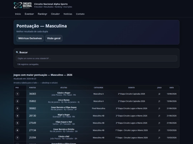193x144 pixels.
Task: Click the site title Circuito Nacional Alpha Sports
Action: pos(51,4)
